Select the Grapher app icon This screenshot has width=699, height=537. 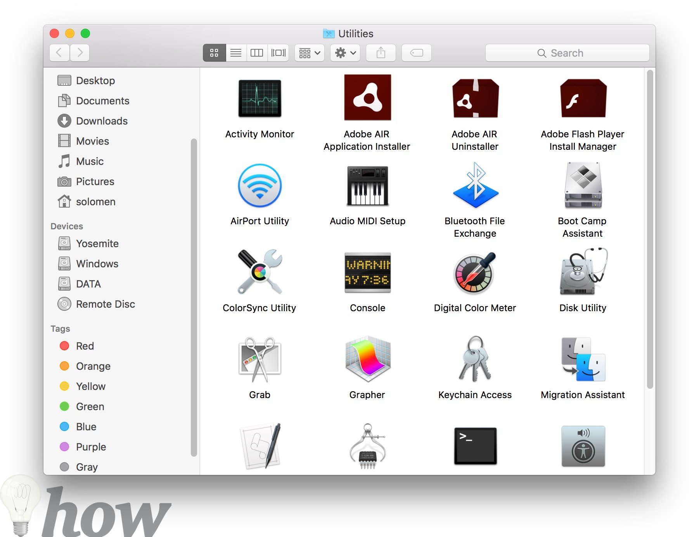367,359
